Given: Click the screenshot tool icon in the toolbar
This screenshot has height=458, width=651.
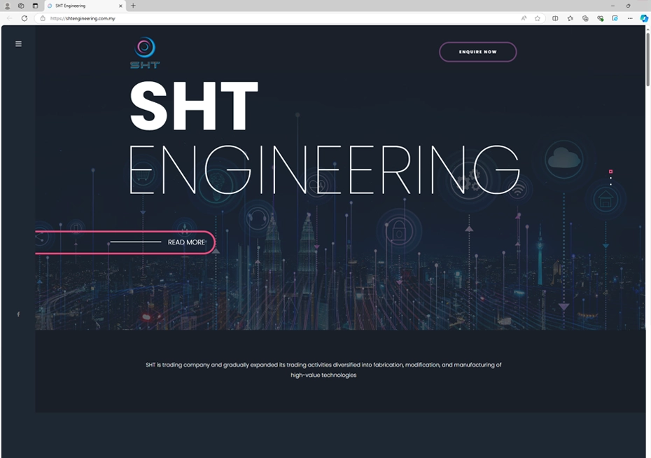Looking at the screenshot, I should tap(615, 18).
